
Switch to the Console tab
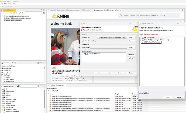[51, 86]
